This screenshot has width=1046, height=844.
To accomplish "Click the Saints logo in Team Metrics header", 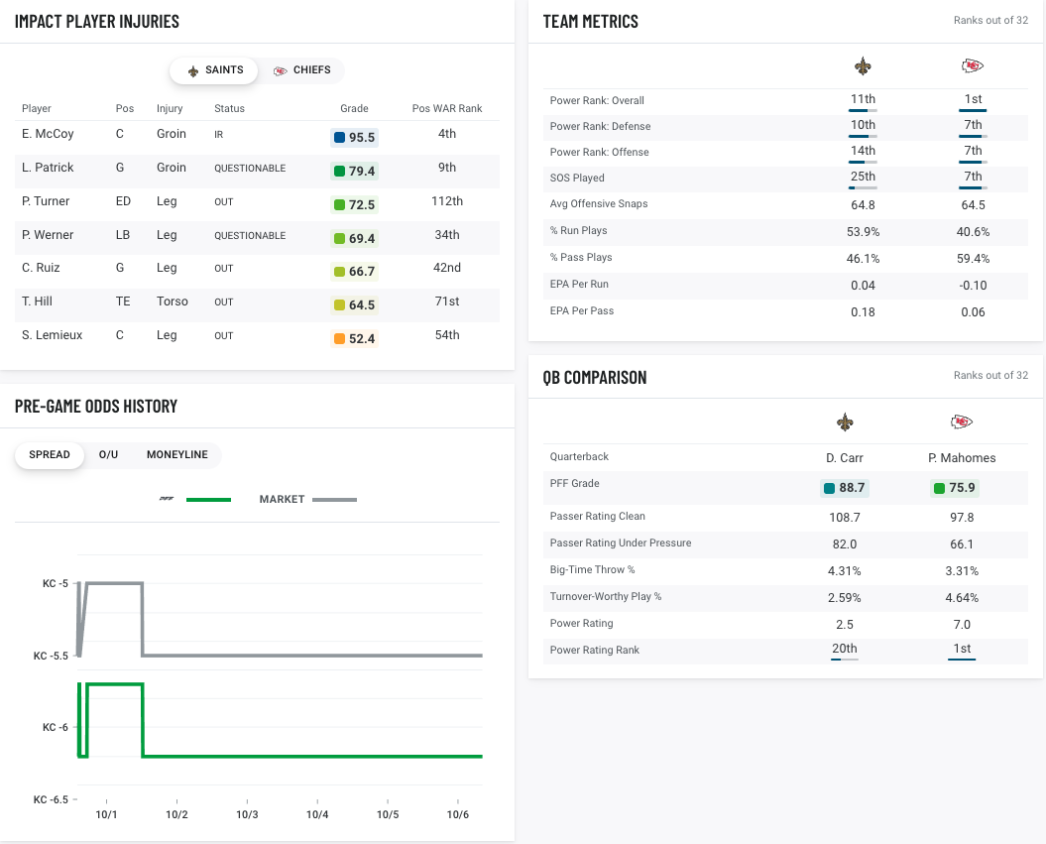I will (863, 66).
